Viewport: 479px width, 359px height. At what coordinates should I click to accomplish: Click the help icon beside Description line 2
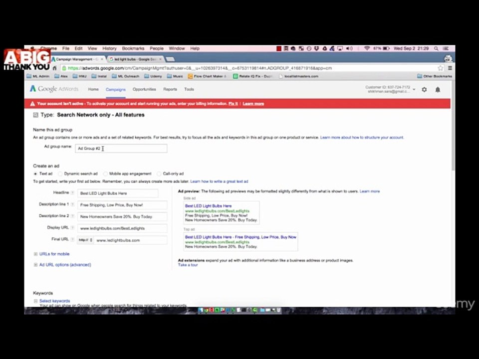coord(73,216)
